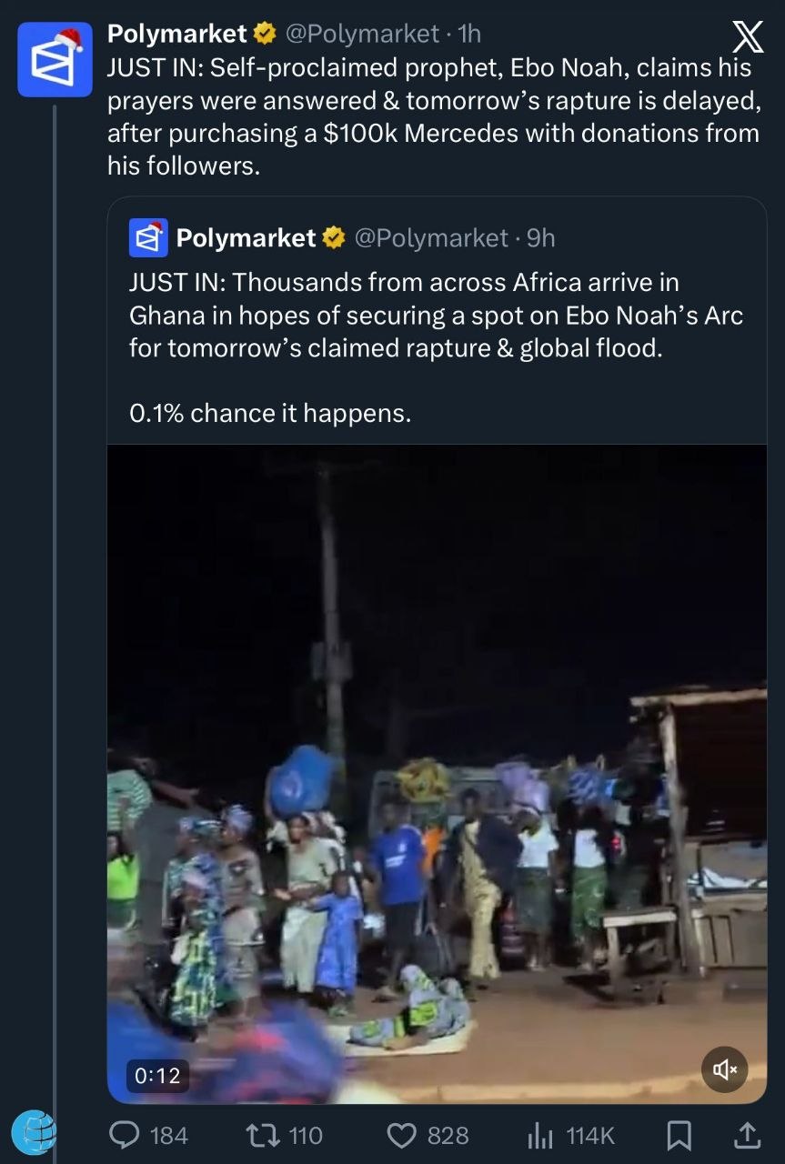The width and height of the screenshot is (785, 1164).
Task: Unmute the video with the speaker icon
Action: click(725, 1070)
